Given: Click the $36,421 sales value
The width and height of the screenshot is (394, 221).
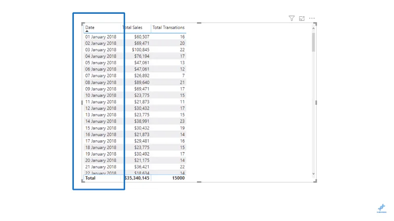Looking at the screenshot, I should point(142,167).
